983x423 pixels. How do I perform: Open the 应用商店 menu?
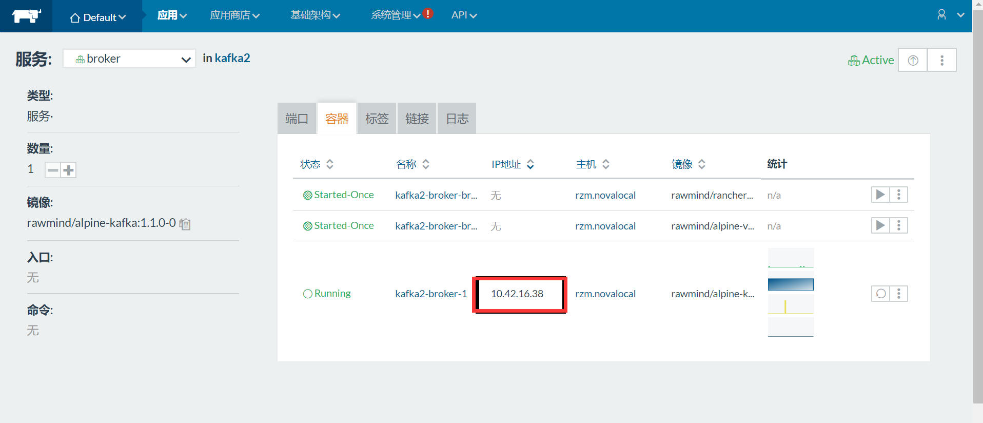234,15
